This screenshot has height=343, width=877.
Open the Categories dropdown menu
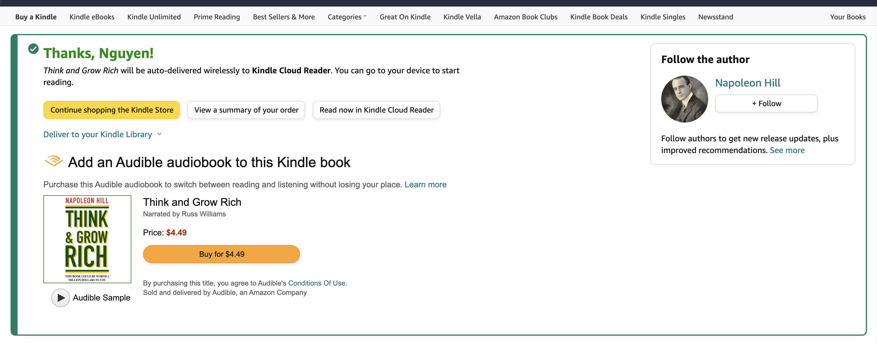(346, 17)
